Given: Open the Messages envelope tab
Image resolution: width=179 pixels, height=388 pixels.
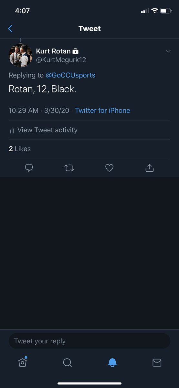Looking at the screenshot, I should (x=157, y=363).
